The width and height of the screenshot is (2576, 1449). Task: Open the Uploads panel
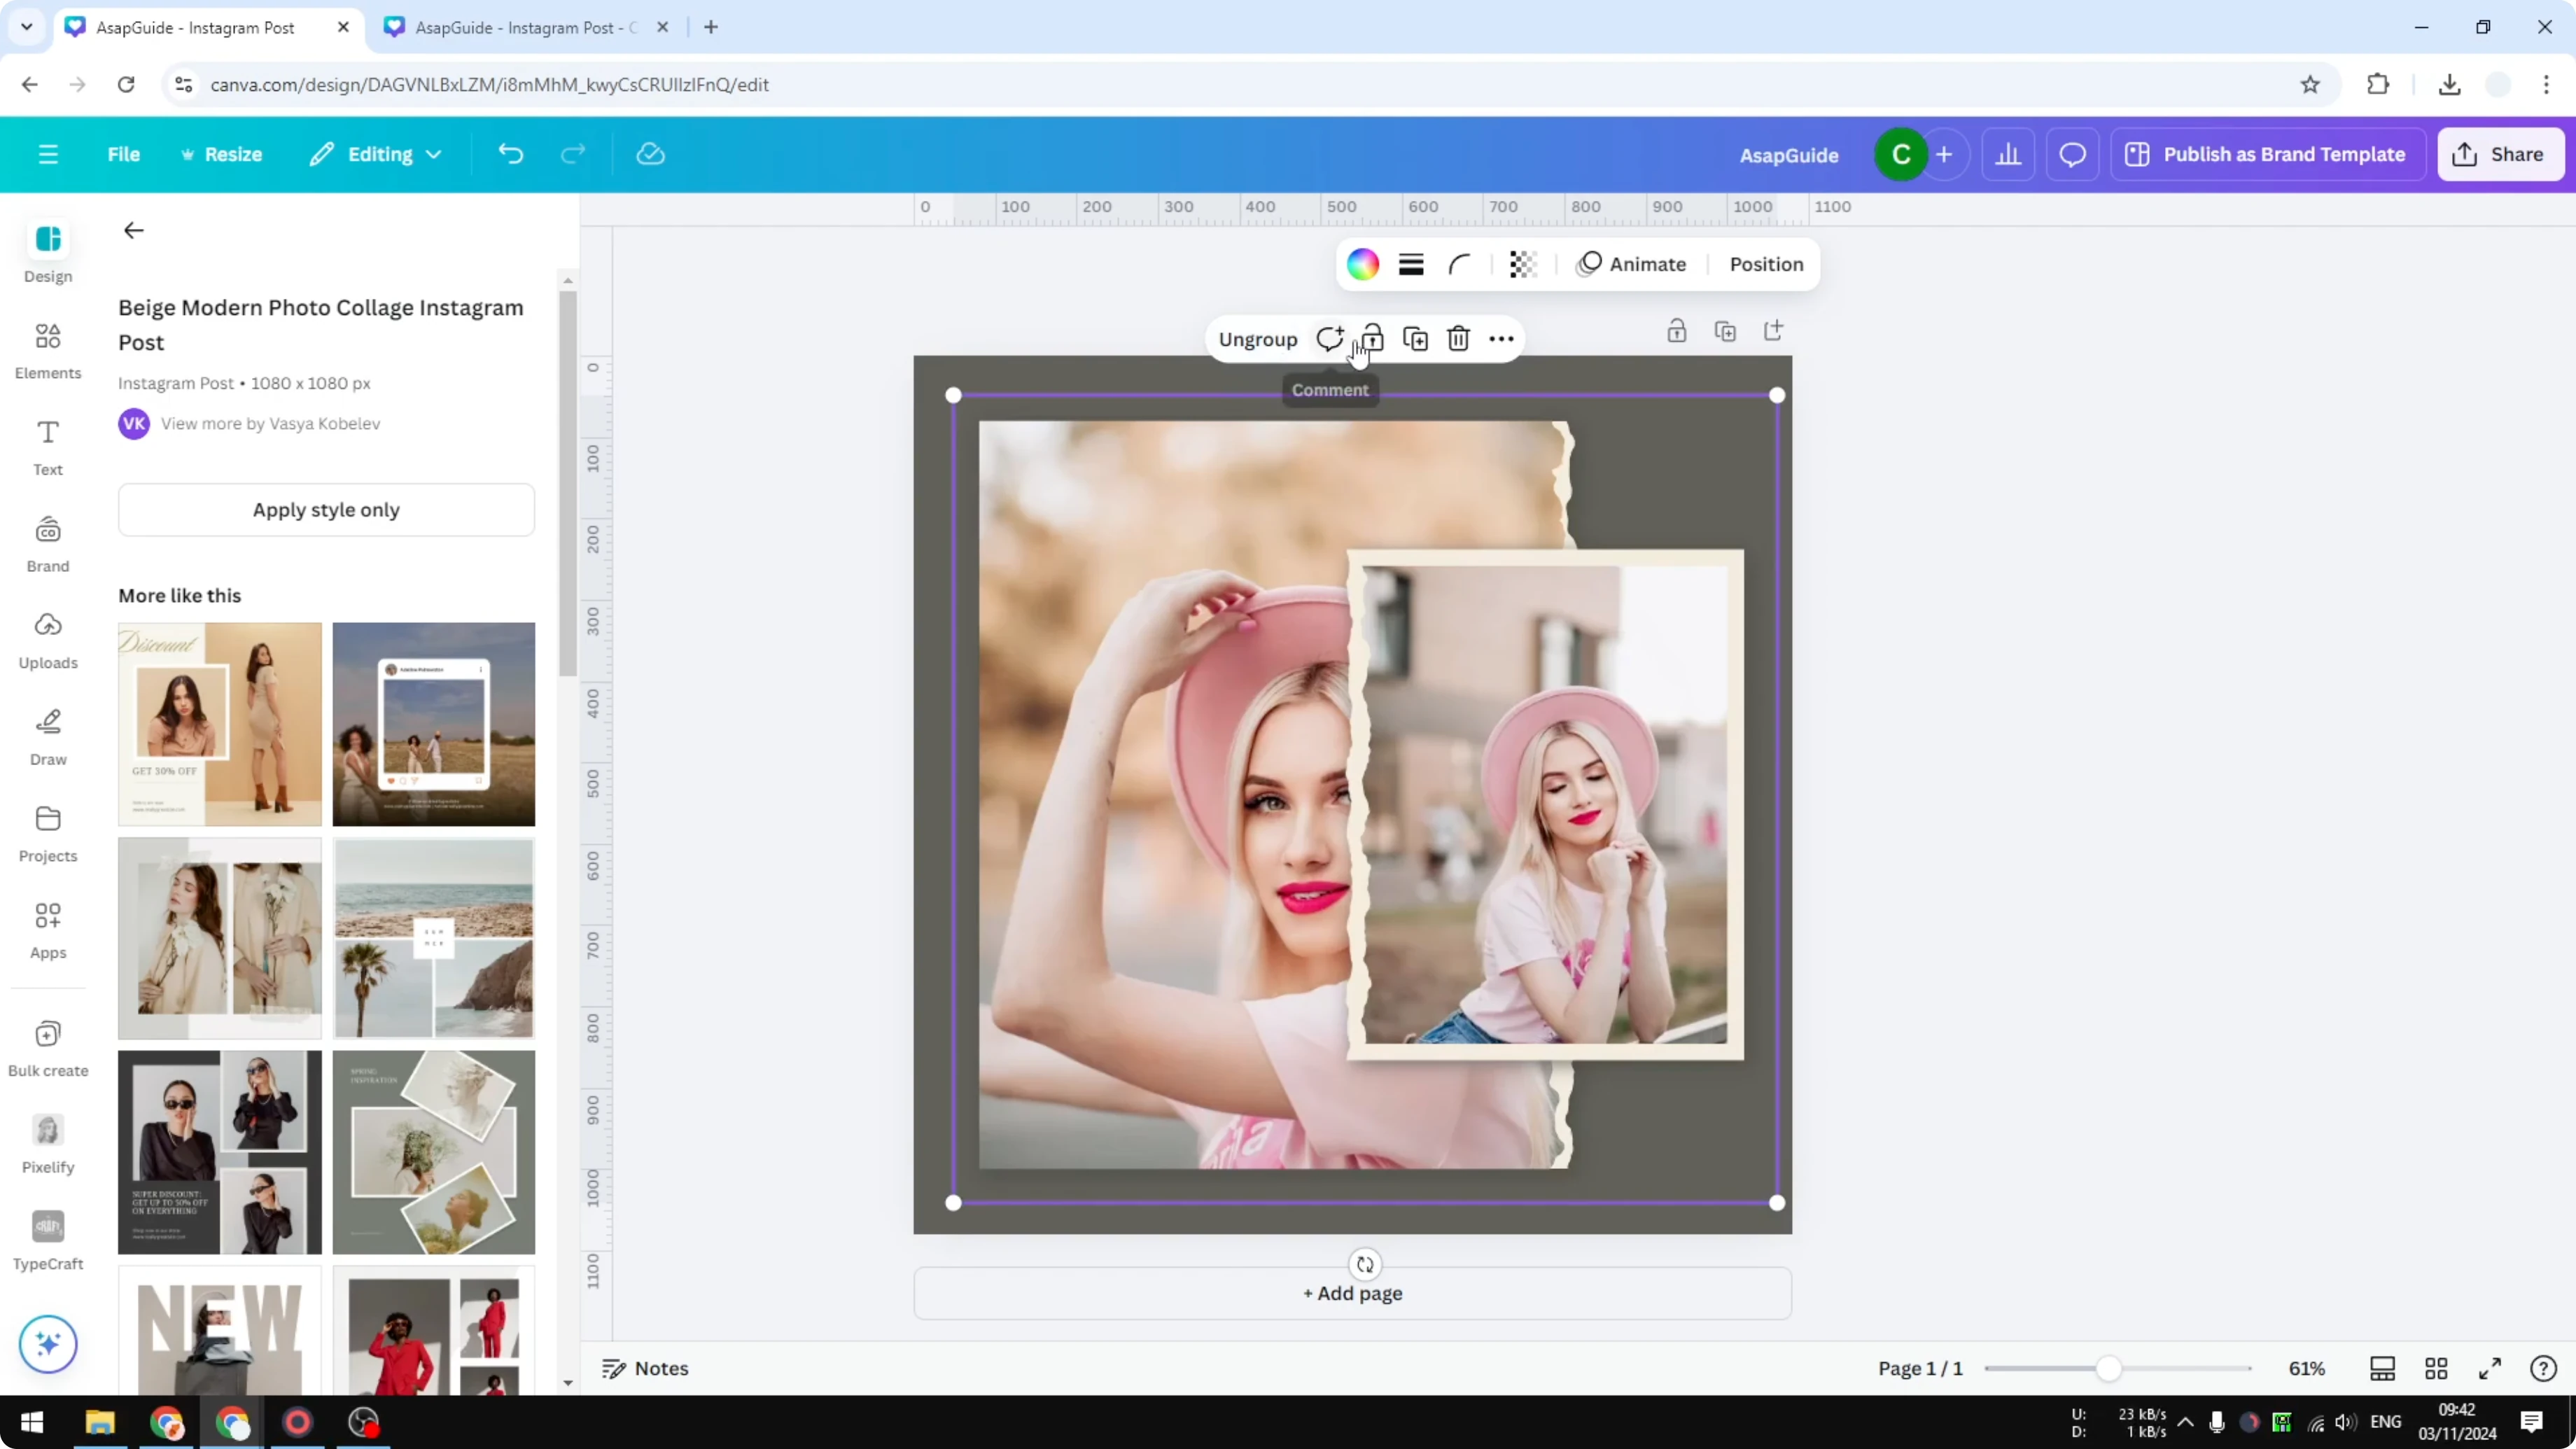point(47,640)
